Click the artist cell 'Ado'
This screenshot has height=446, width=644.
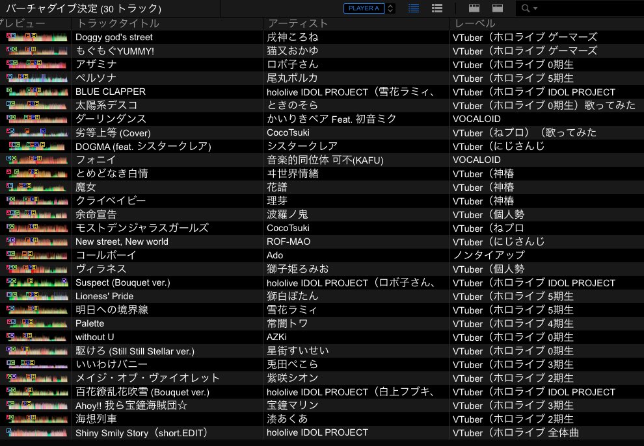[x=275, y=255]
